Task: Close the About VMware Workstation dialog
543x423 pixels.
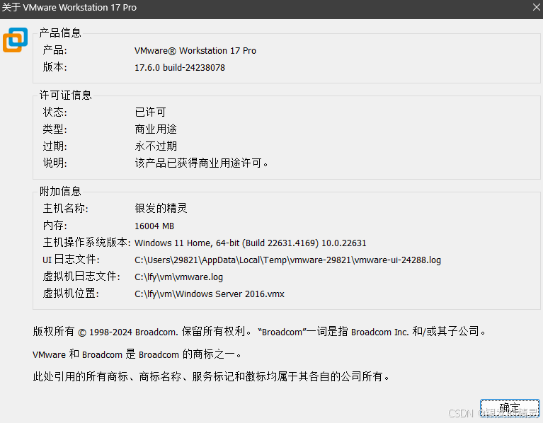Action: click(x=536, y=7)
